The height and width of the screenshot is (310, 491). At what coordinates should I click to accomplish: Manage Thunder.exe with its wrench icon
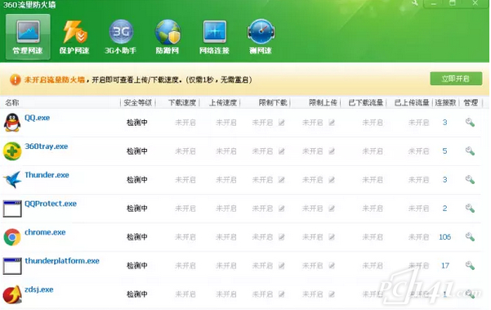(x=470, y=180)
